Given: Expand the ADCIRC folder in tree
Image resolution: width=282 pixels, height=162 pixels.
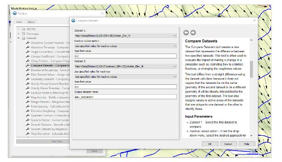Looking at the screenshot, I should 18,29.
